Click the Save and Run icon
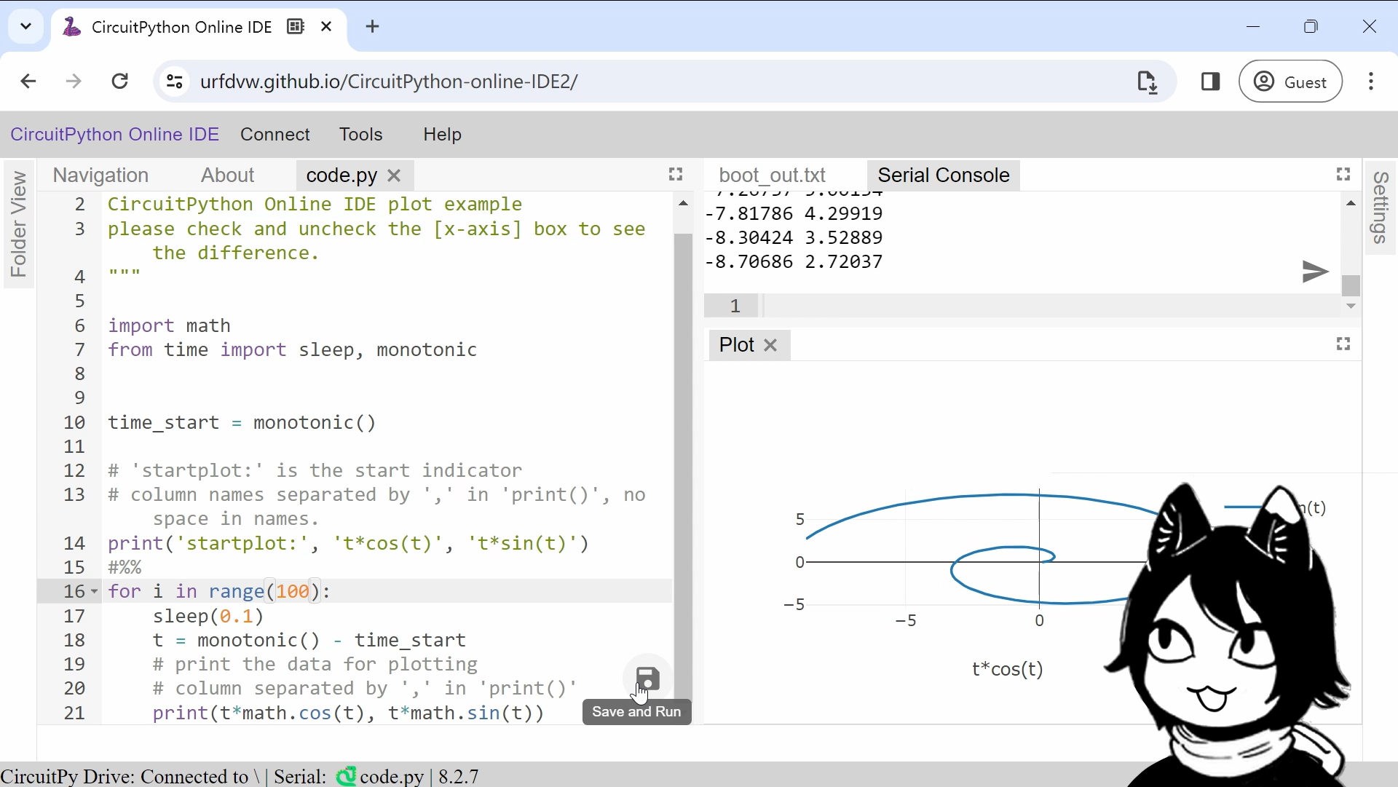This screenshot has width=1398, height=787. (x=647, y=678)
